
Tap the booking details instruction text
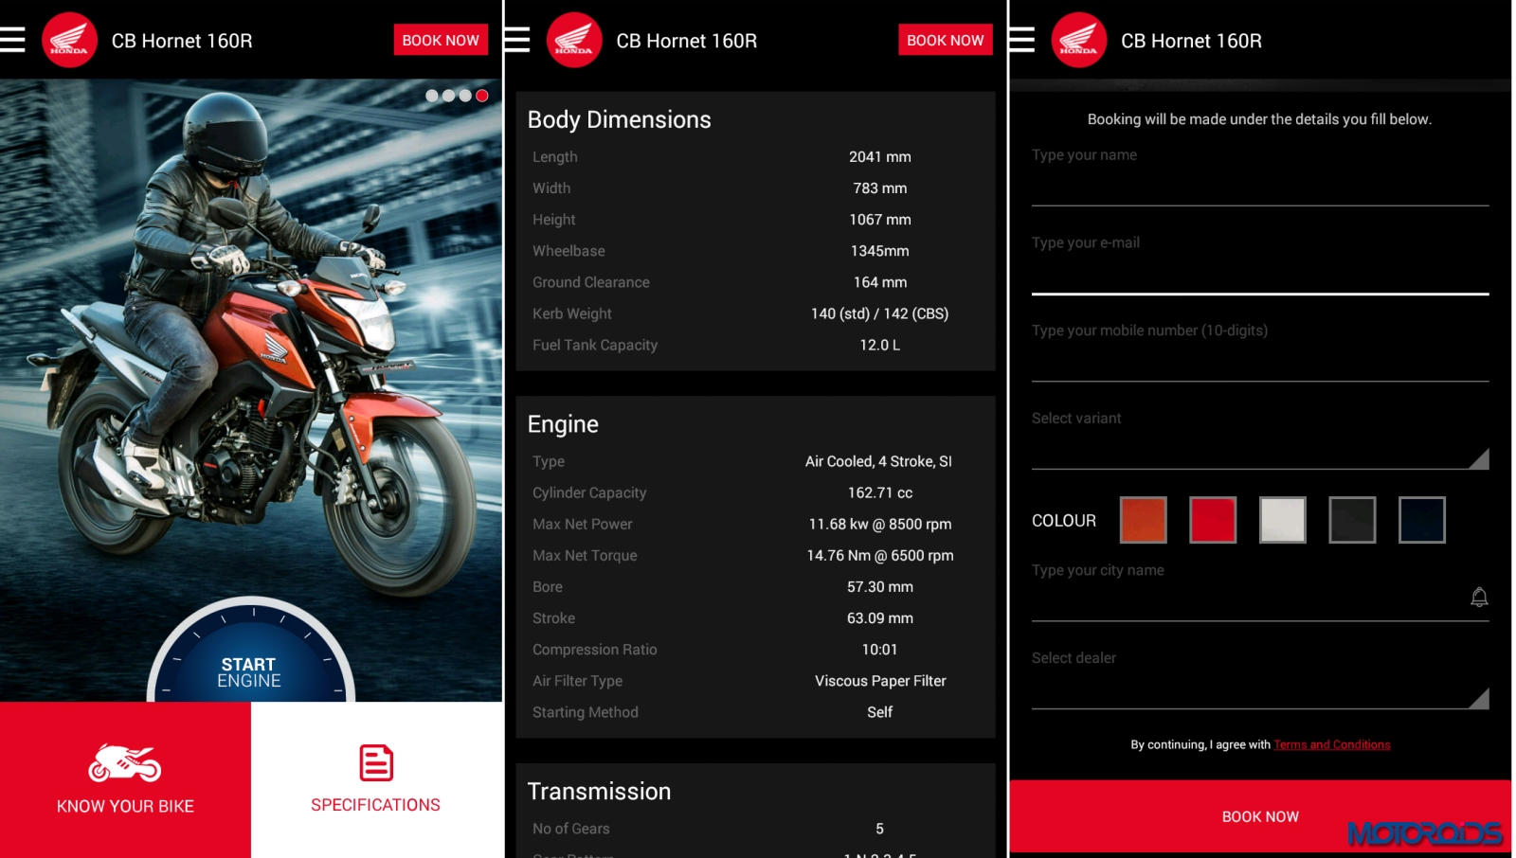pyautogui.click(x=1259, y=119)
